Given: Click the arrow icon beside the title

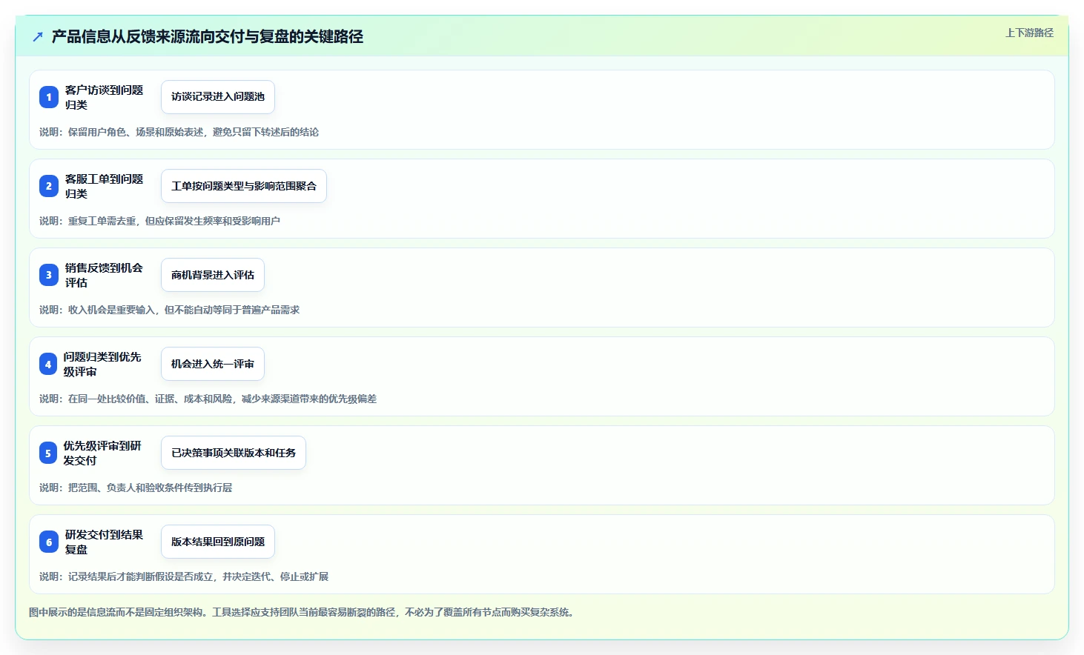Looking at the screenshot, I should (38, 36).
